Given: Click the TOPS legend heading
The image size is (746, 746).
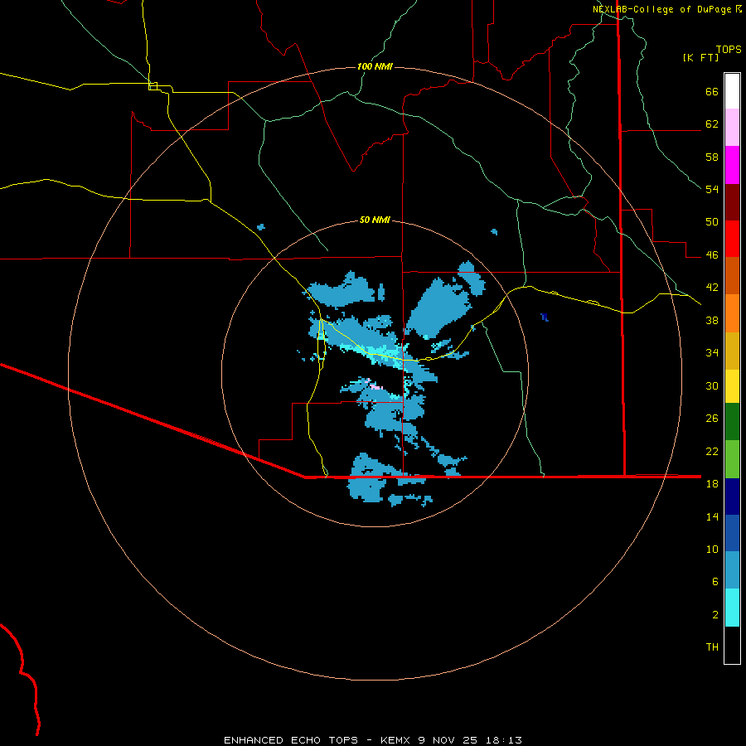Looking at the screenshot, I should pos(729,49).
